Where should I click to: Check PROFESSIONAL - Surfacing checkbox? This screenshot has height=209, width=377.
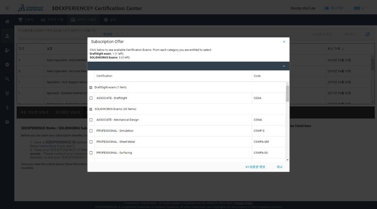[91, 152]
